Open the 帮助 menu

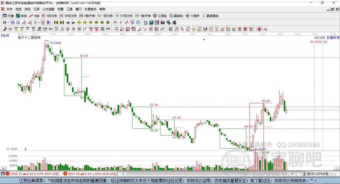102,9
